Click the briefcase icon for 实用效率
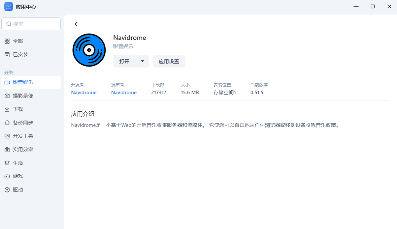Image resolution: width=397 pixels, height=229 pixels. coord(7,150)
